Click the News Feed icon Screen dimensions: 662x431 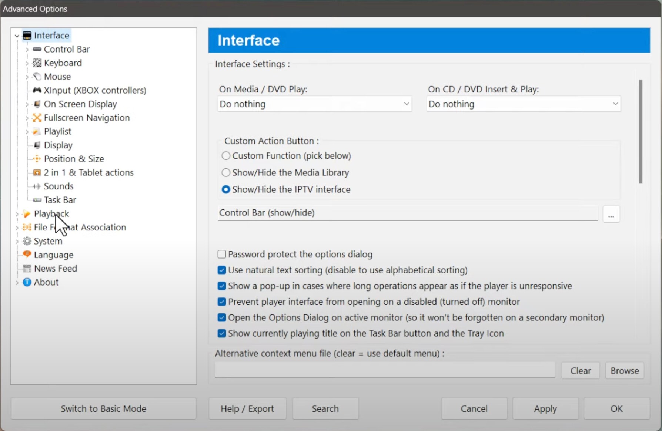tap(27, 268)
